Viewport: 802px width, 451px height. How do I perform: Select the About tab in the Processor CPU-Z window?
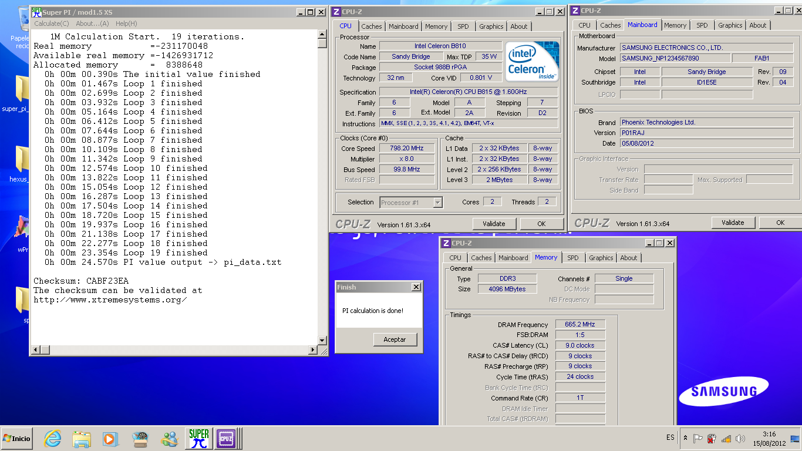point(518,26)
